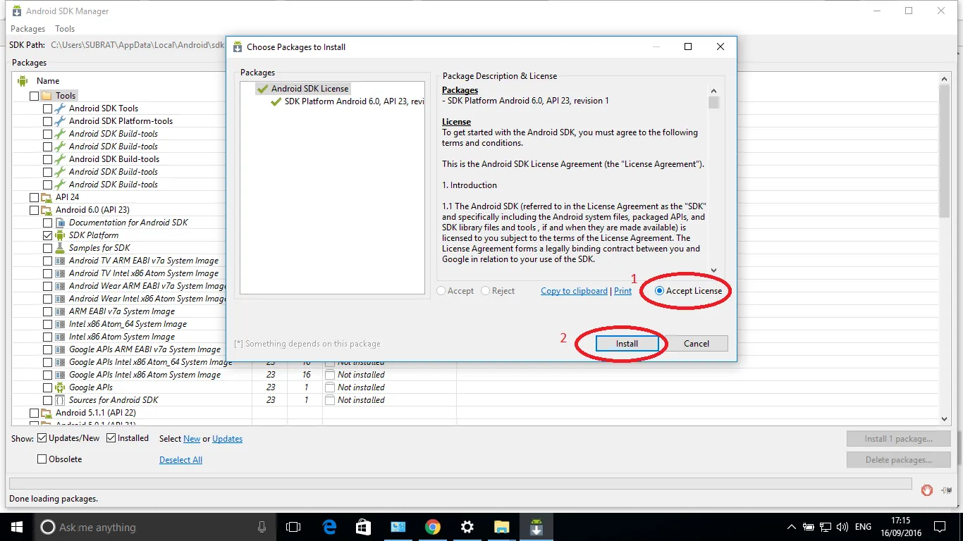Launch Google Chrome from the taskbar
Viewport: 963px width, 541px height.
tap(433, 527)
